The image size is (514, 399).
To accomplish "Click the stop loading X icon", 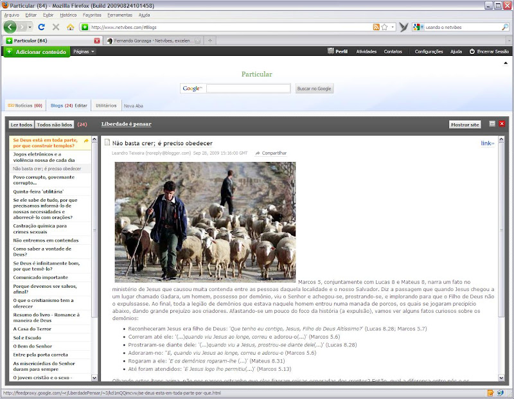I will pyautogui.click(x=56, y=27).
